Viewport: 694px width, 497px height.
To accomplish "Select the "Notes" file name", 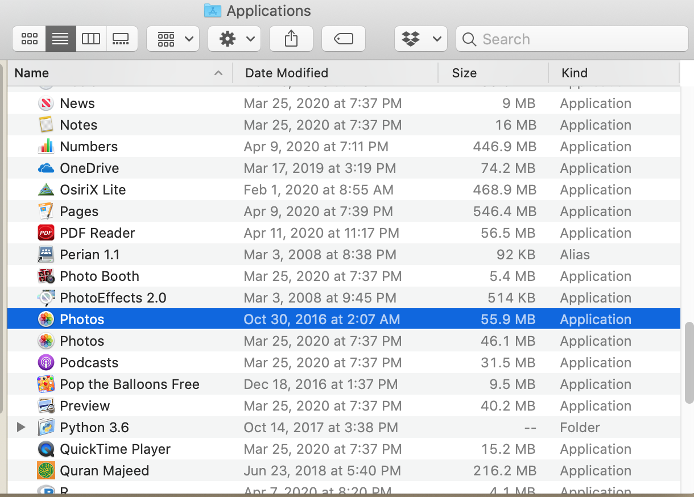I will click(79, 125).
